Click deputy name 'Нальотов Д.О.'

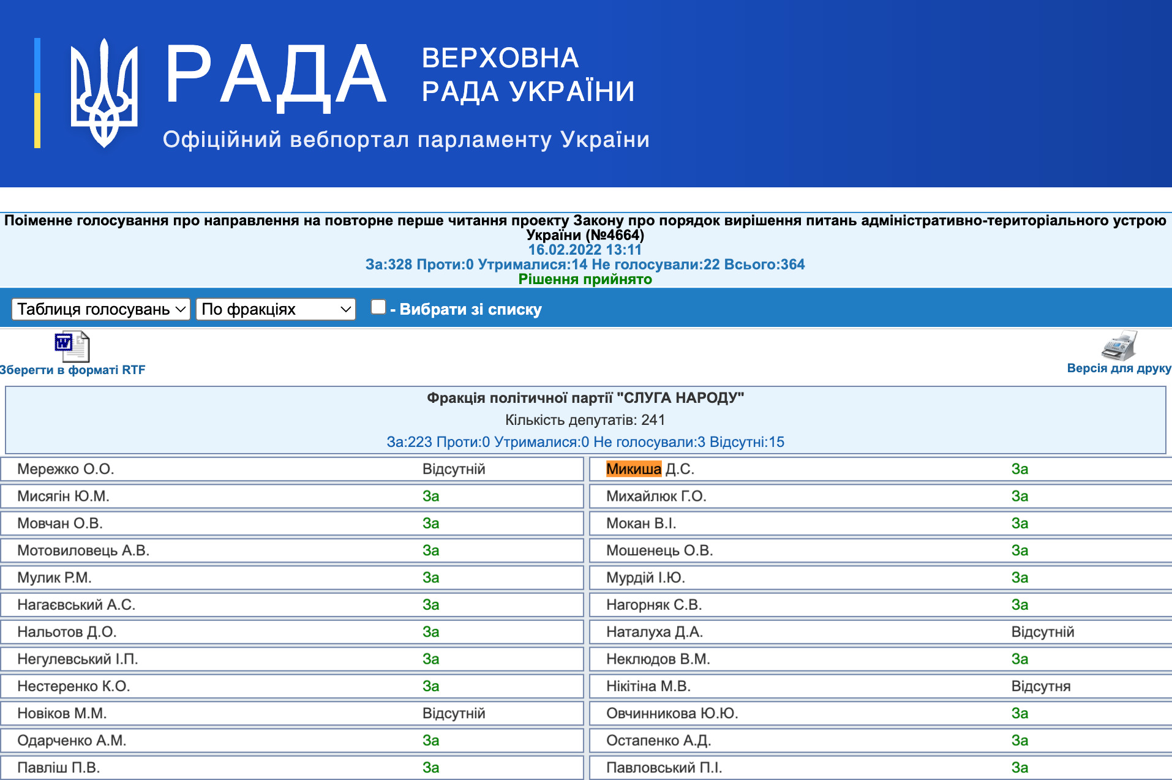67,632
